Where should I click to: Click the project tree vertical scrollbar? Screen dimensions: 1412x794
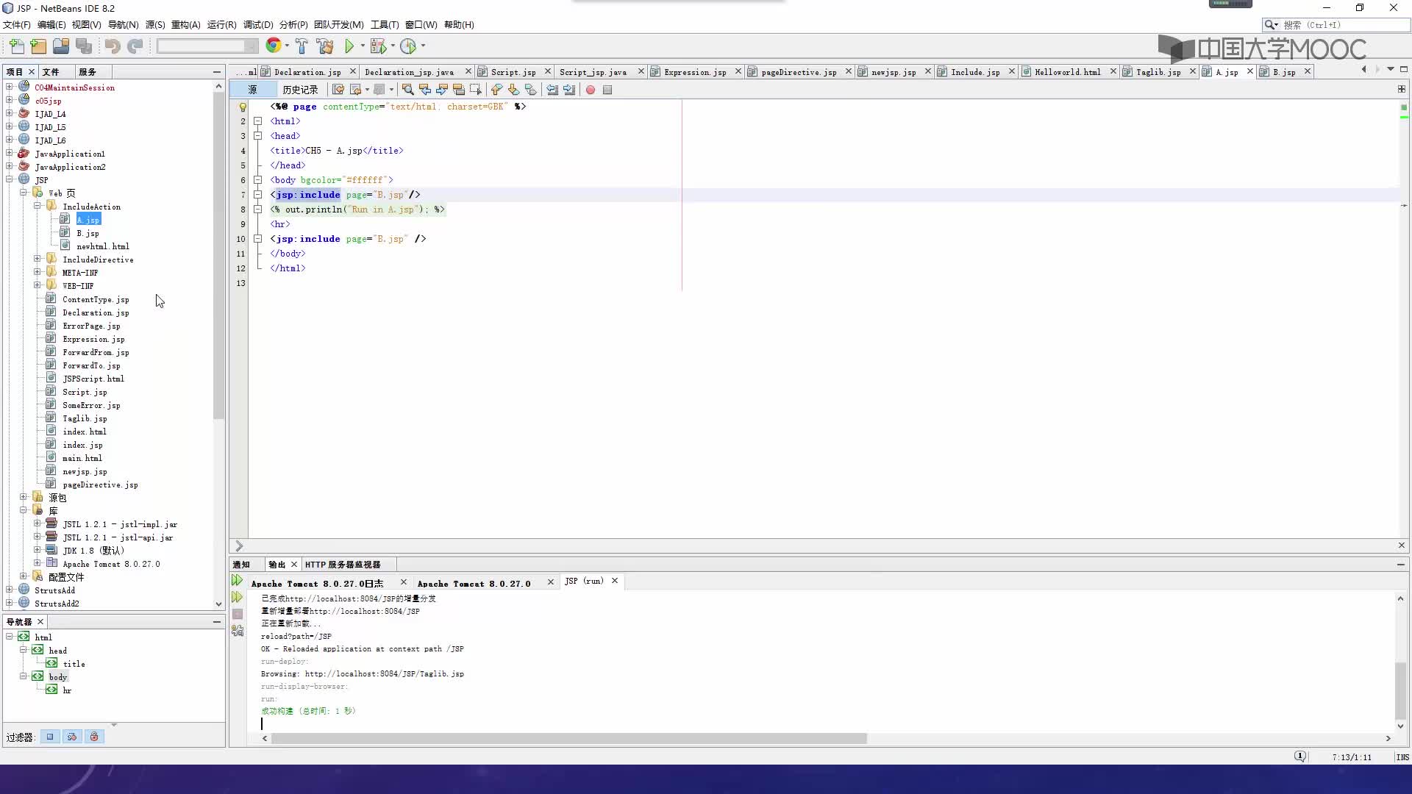(218, 257)
